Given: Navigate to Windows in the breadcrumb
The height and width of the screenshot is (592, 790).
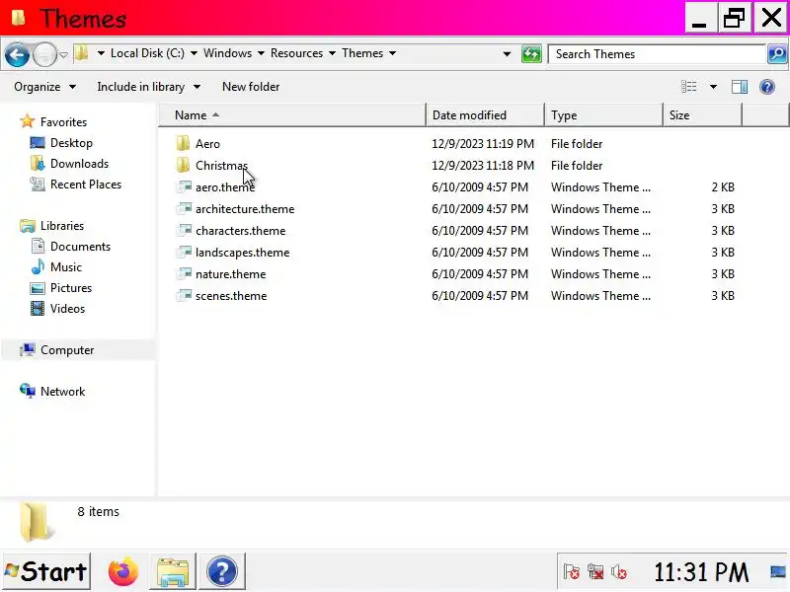Looking at the screenshot, I should [227, 53].
